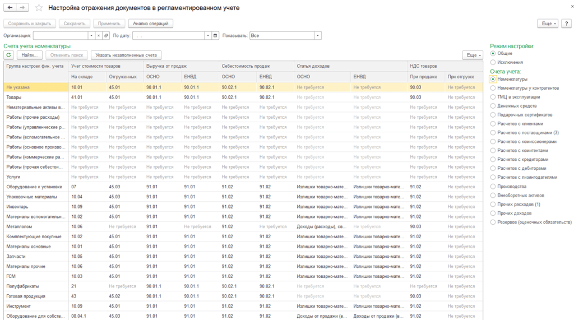Click the green refresh icon above table
Viewport: 574px width, 320px height.
(8, 55)
